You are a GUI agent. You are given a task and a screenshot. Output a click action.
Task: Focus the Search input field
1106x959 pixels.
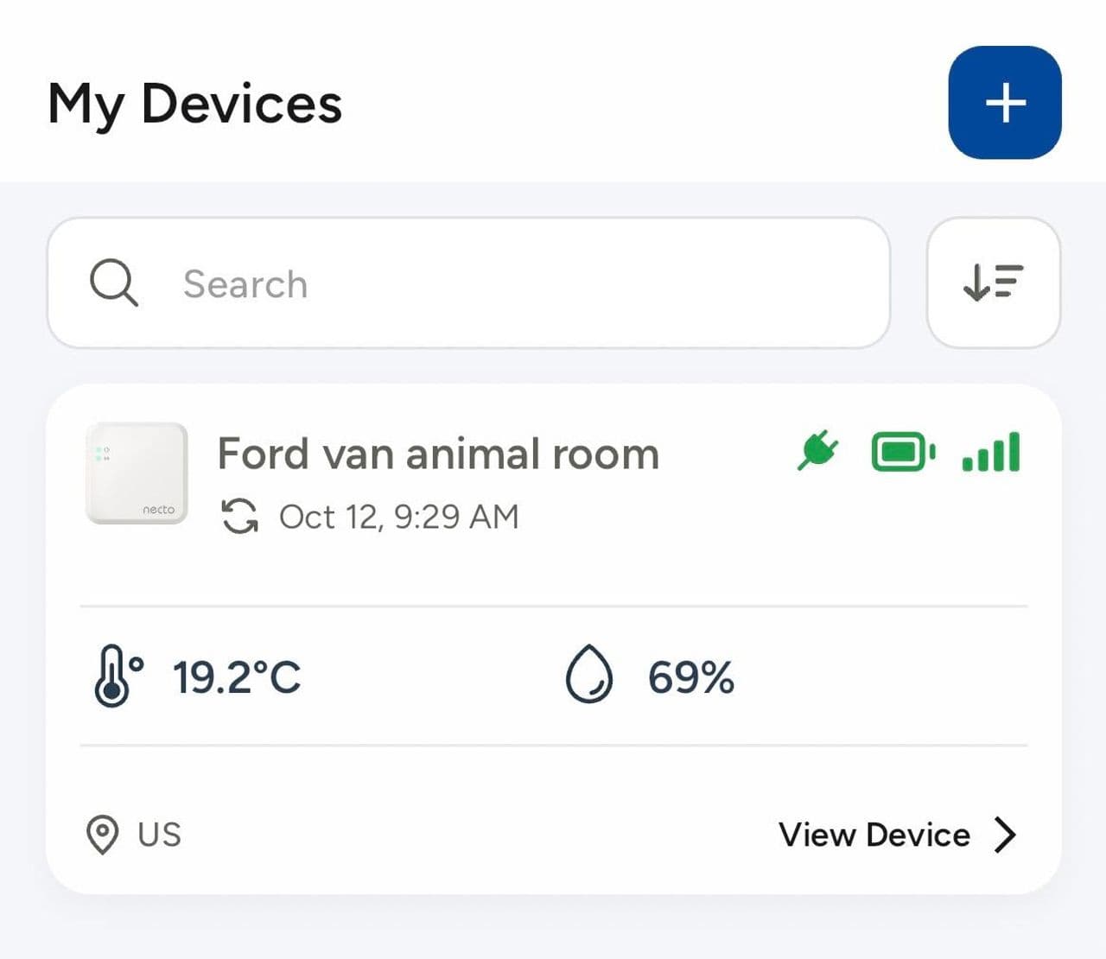click(x=518, y=283)
